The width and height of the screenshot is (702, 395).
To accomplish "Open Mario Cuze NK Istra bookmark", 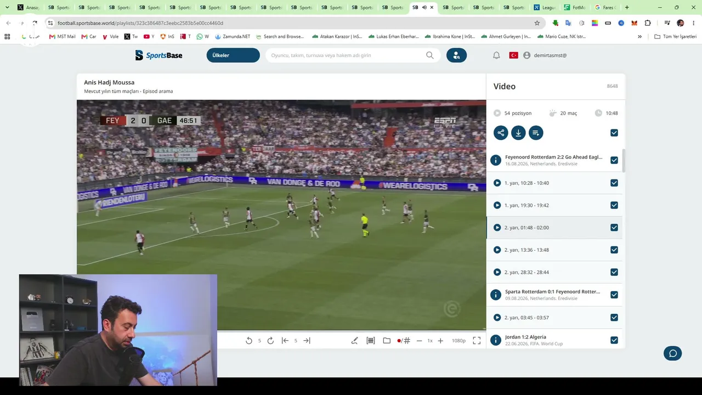I will point(562,37).
